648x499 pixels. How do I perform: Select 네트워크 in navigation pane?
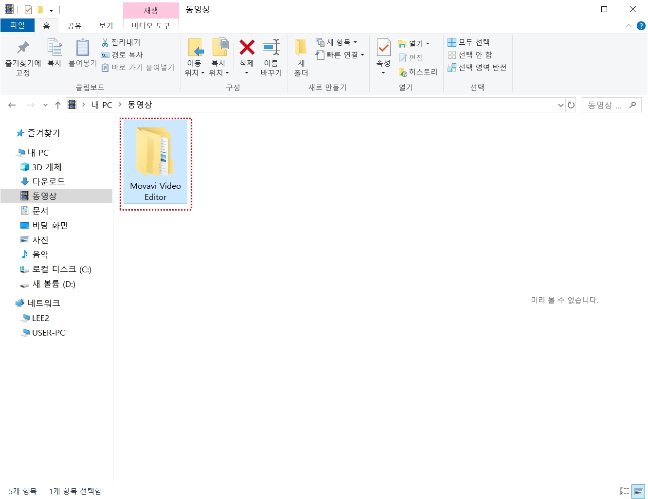[x=38, y=303]
